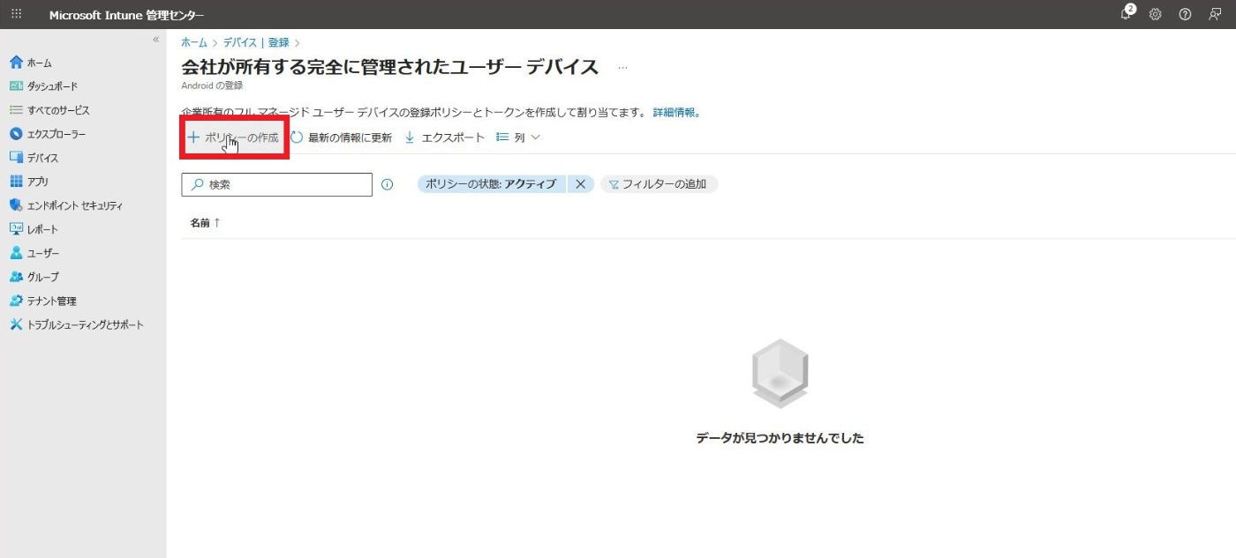
Task: Click the エンドポイント セキュリティ shield icon
Action: coord(16,205)
